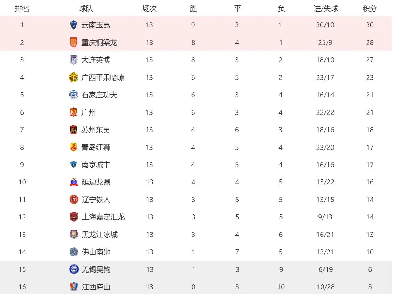Open the 石家庄功夫 team emblem
The width and height of the screenshot is (393, 294).
coord(74,95)
